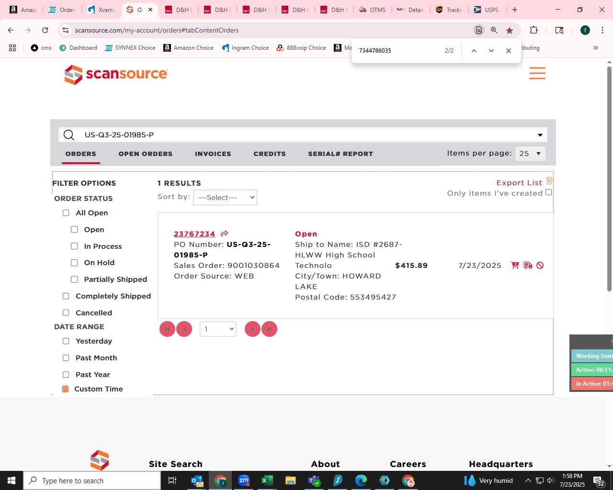Open the orange hamburger menu
Image resolution: width=613 pixels, height=490 pixels.
537,73
